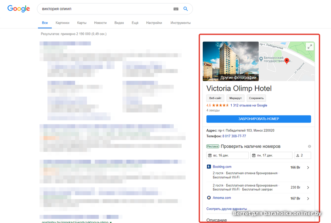Viewport: 331px width, 223px height.
Task: Call phone number 8 017 308-77-77
Action: [x=234, y=136]
